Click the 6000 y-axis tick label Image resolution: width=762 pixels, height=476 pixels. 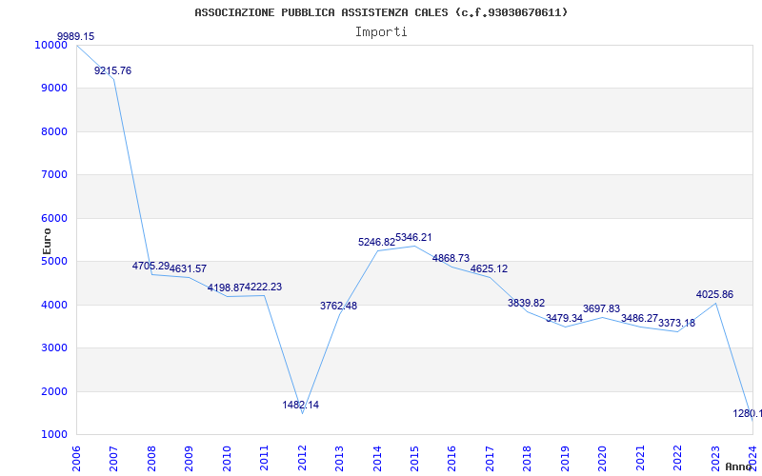coord(54,219)
